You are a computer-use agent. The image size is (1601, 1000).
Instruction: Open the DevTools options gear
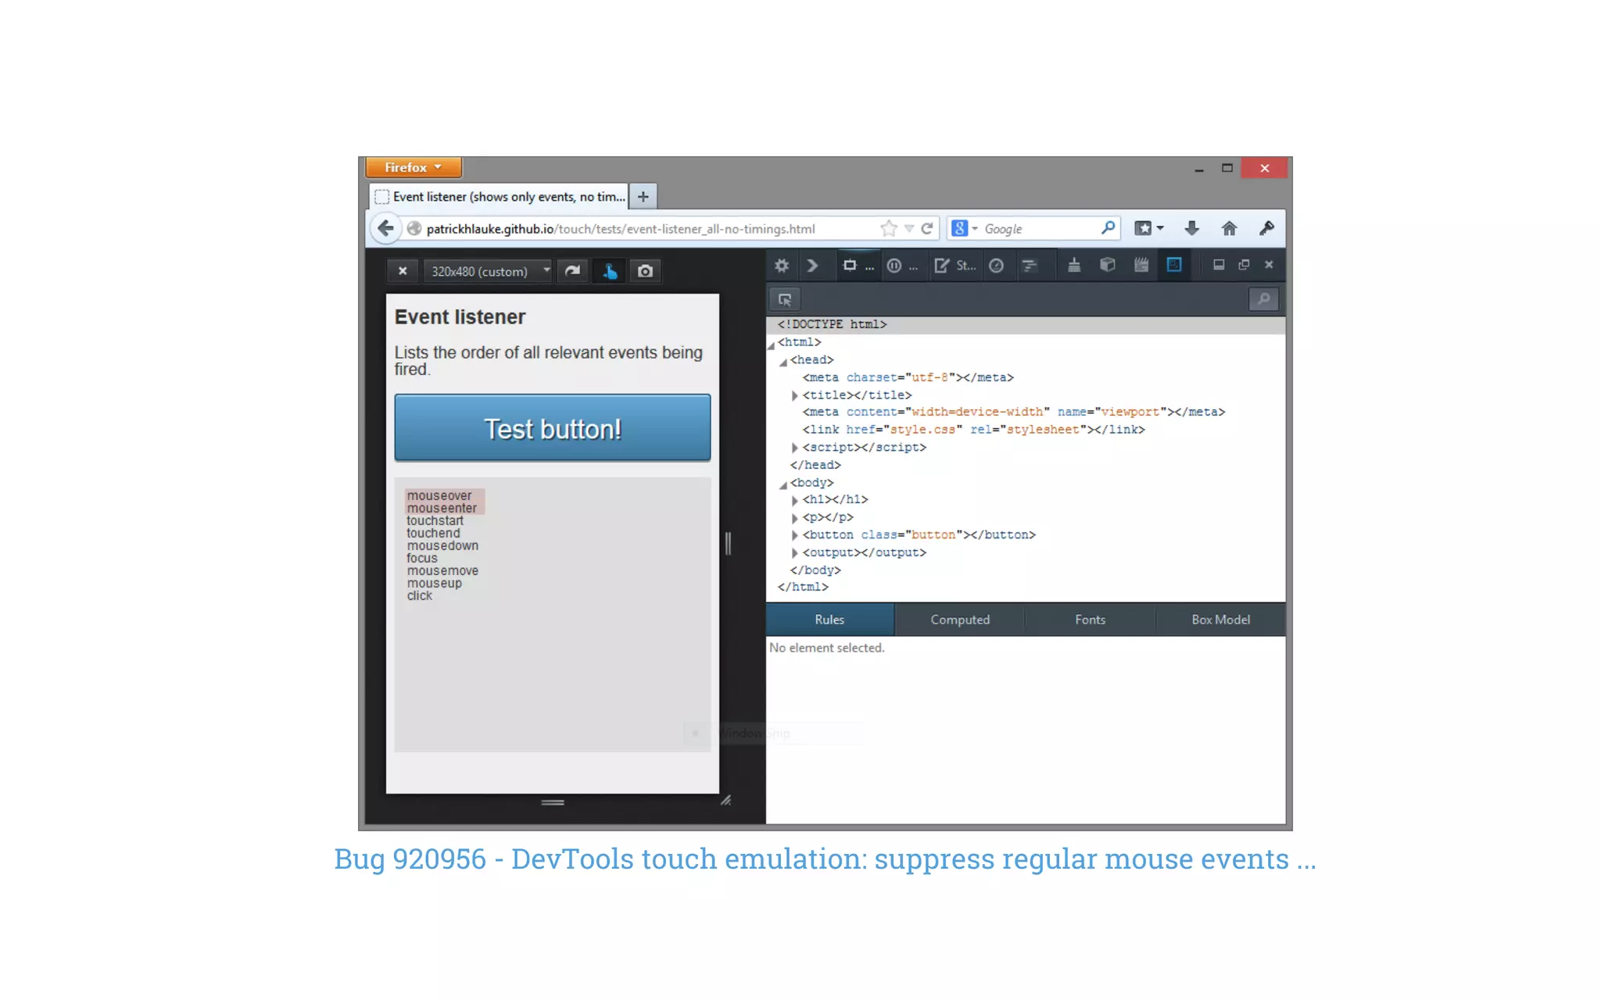pos(782,266)
